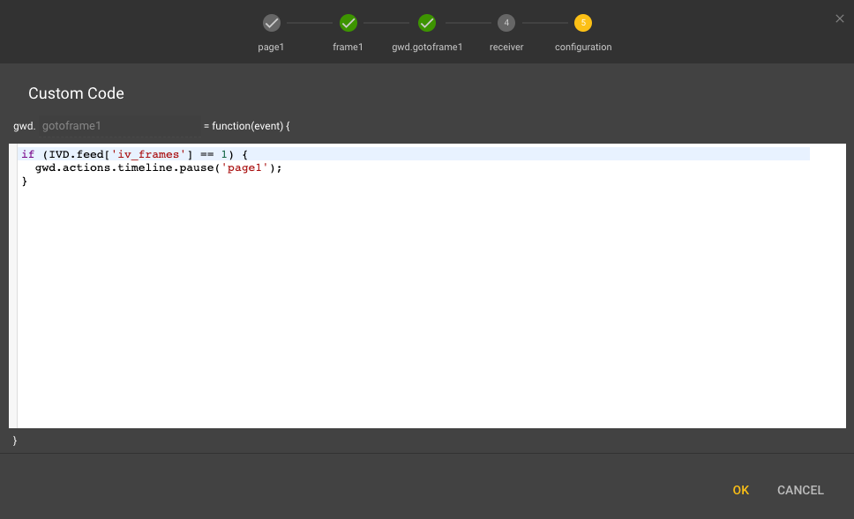Click the gwd.gotoframe1 step checkmark icon
854x519 pixels.
[x=427, y=23]
